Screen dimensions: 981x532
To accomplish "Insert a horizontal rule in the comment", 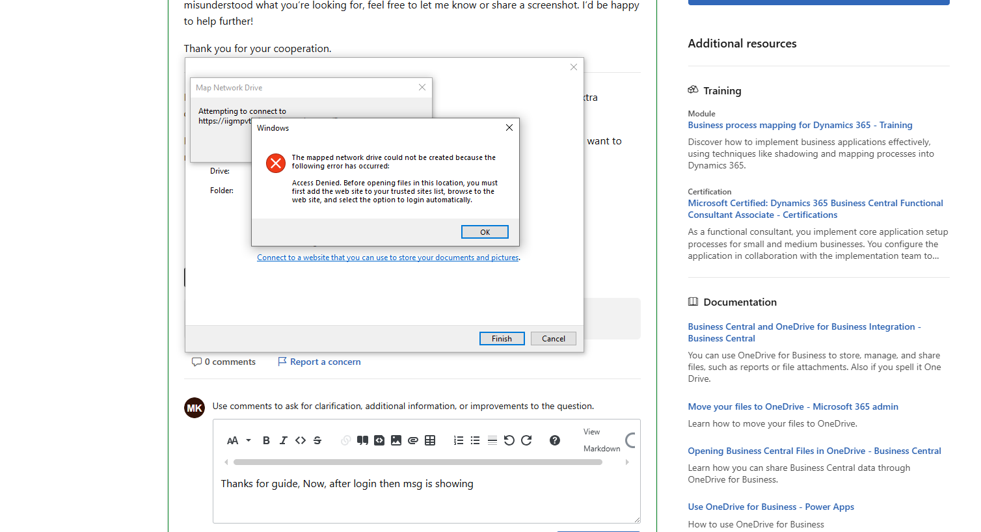I will coord(492,440).
